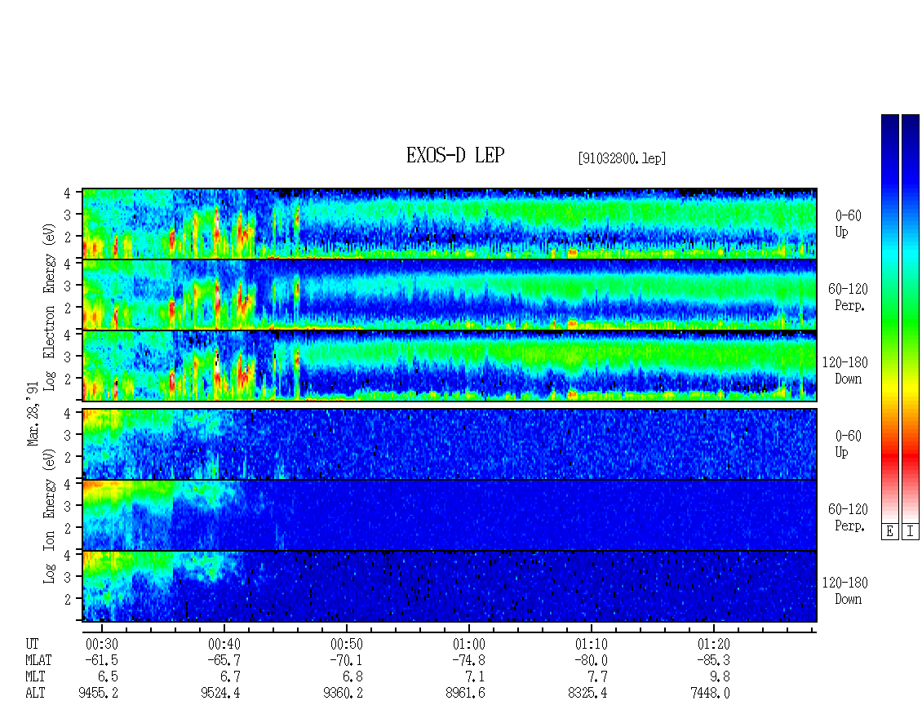
Task: Click the MLAT value -61.5
Action: tap(102, 660)
